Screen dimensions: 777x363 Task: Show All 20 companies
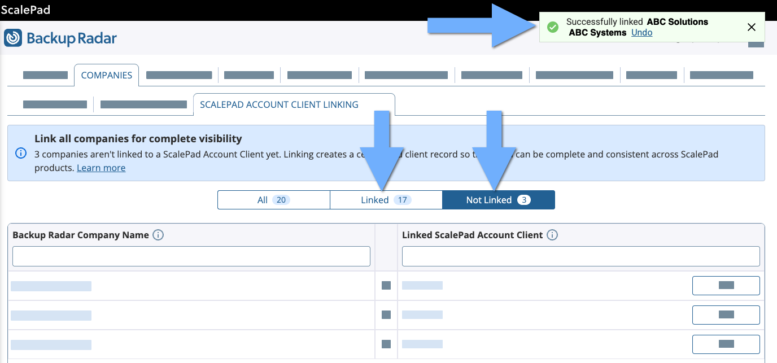tap(273, 200)
